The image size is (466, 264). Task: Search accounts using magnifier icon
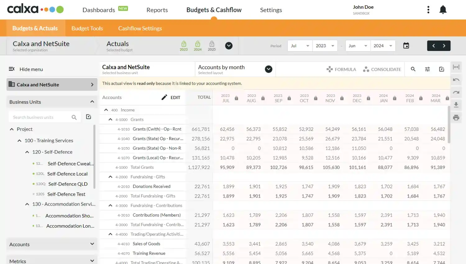click(x=413, y=69)
